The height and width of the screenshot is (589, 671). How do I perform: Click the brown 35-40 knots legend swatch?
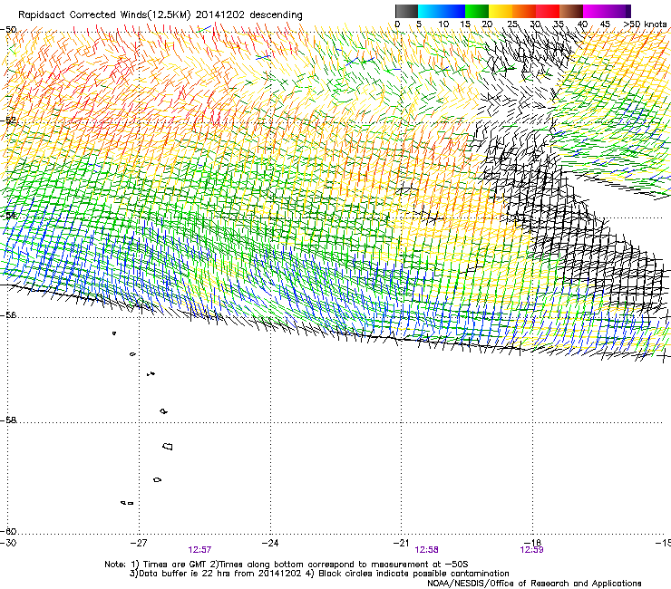[x=571, y=11]
